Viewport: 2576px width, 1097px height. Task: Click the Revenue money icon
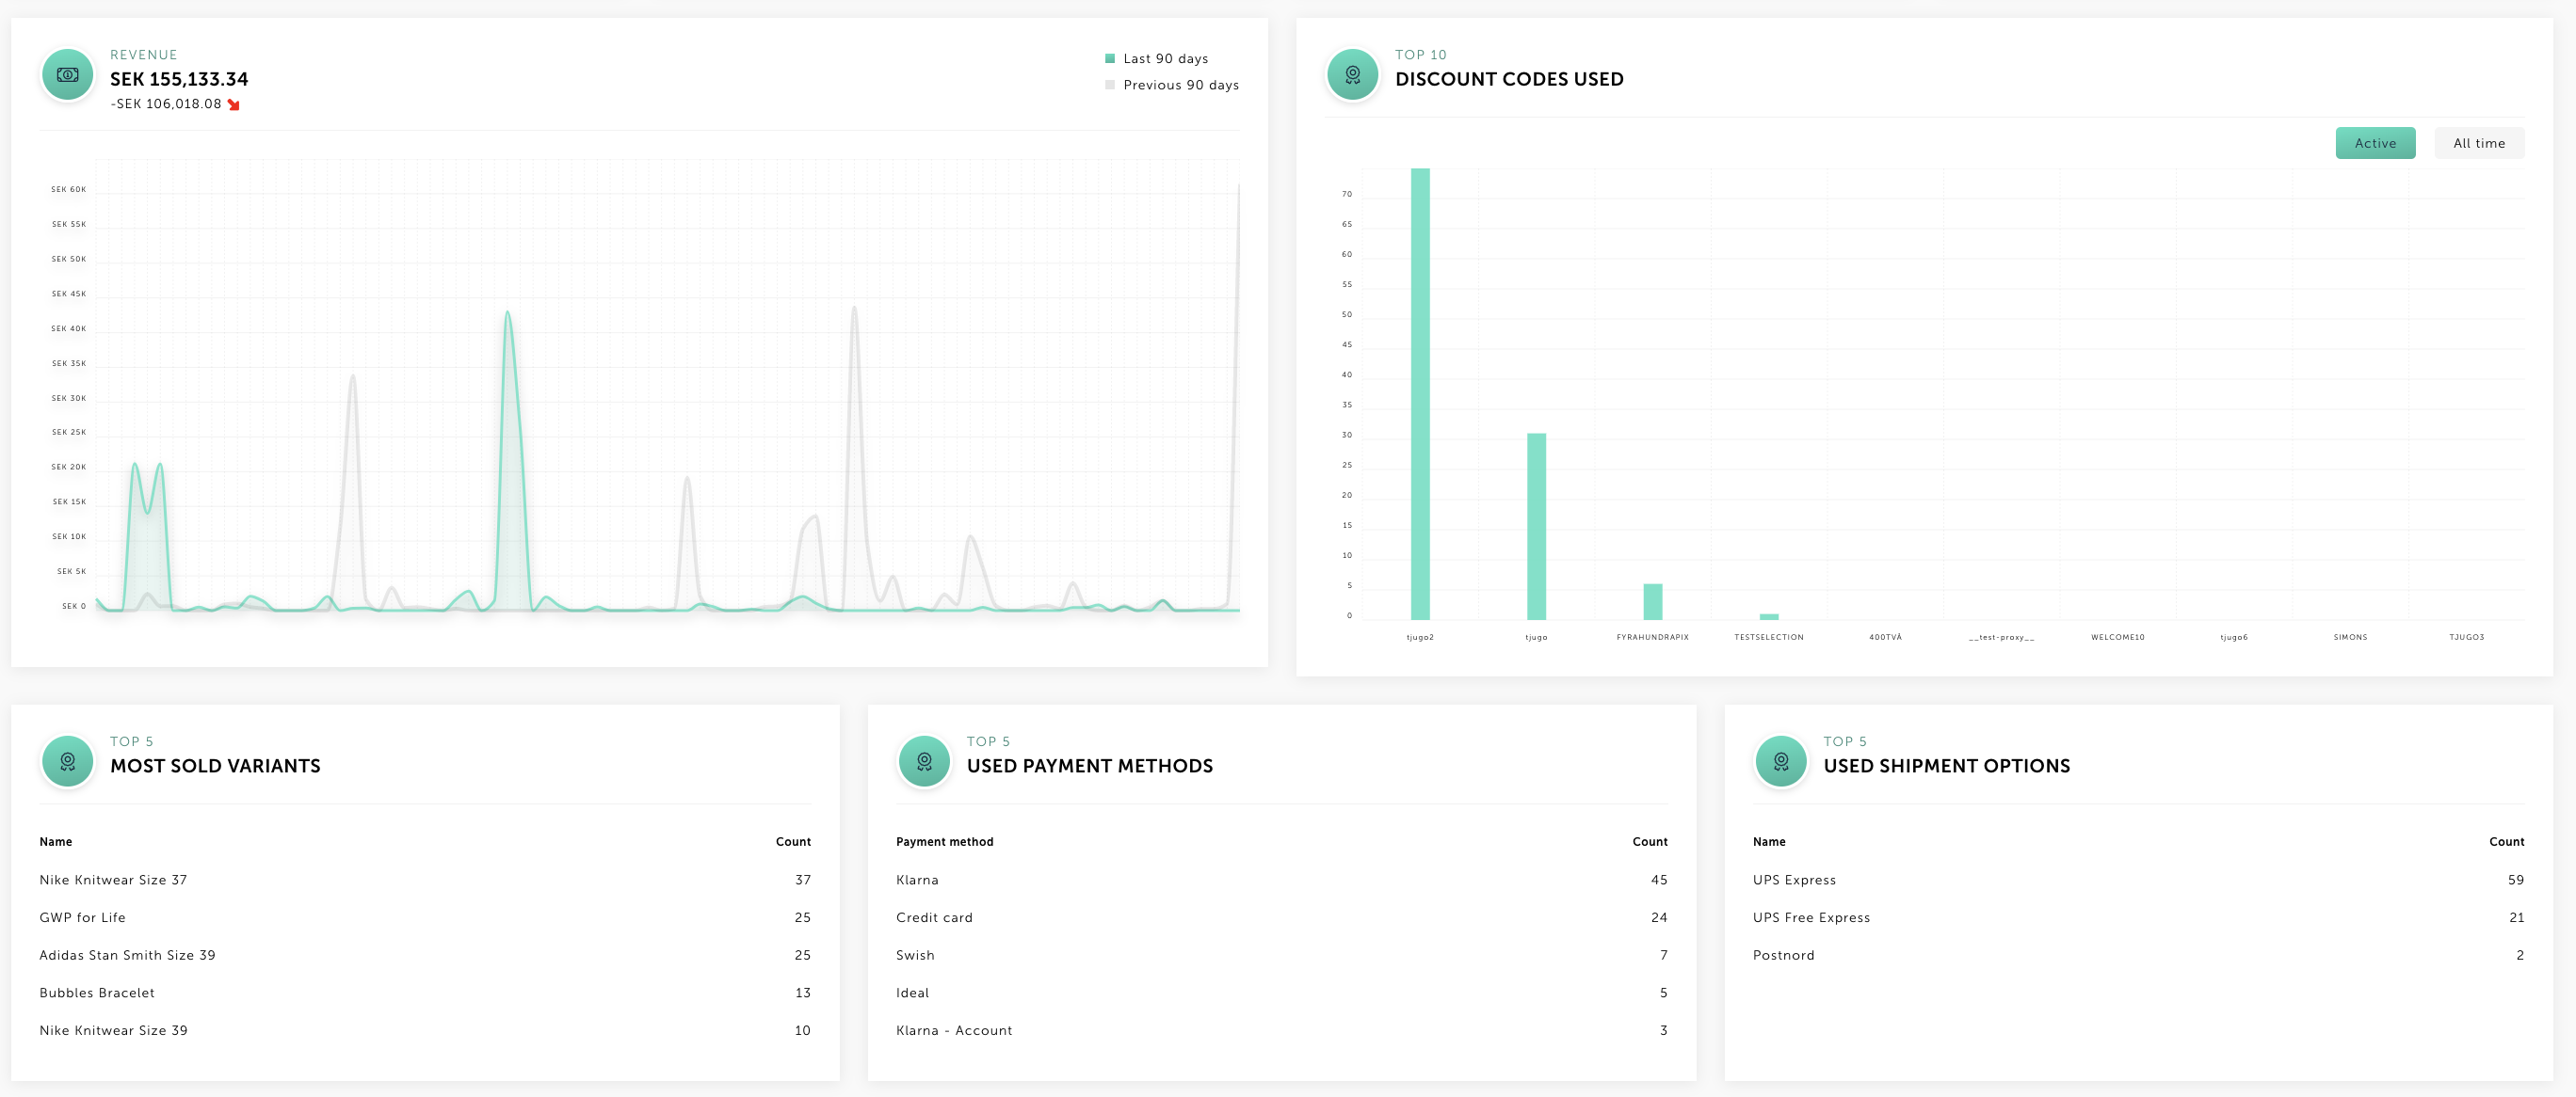(x=67, y=75)
